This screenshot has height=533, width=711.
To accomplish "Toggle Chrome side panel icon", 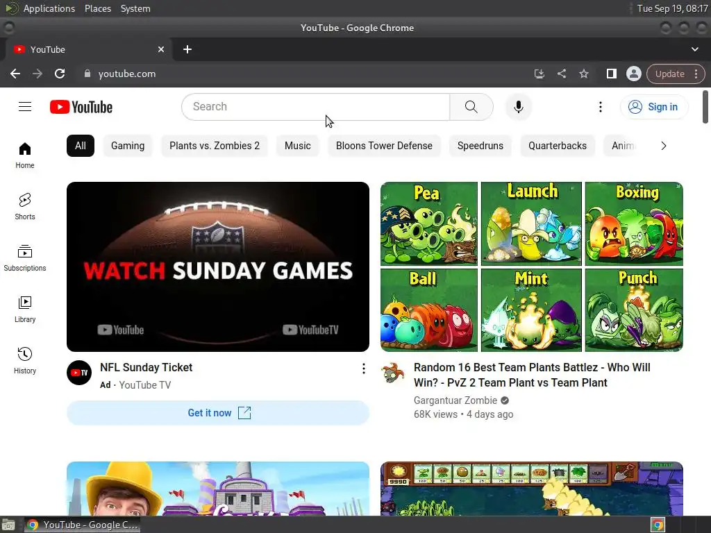I will 611,74.
